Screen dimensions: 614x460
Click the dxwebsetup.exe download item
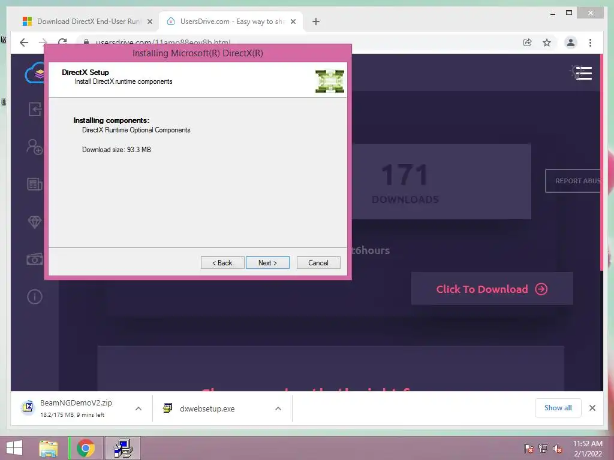tap(207, 408)
